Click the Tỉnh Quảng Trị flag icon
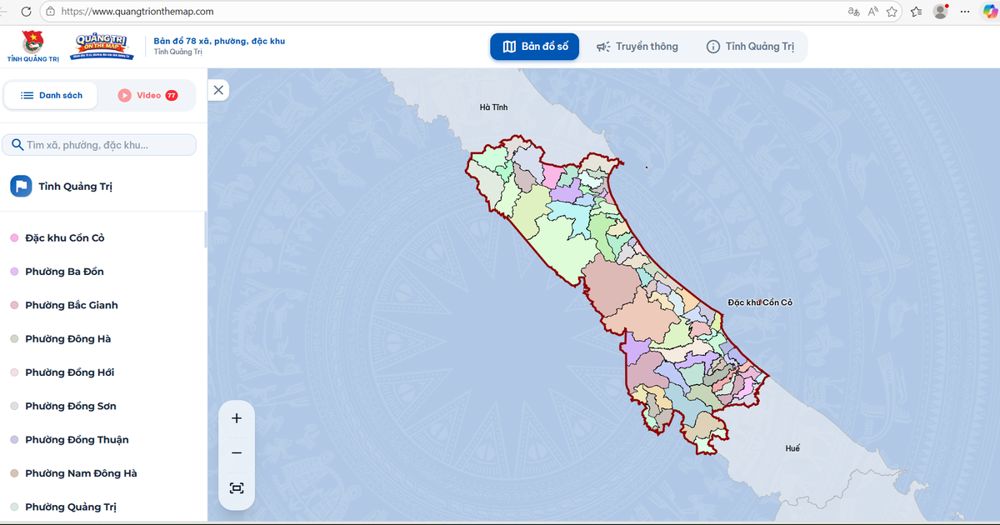The height and width of the screenshot is (525, 1000). [21, 186]
